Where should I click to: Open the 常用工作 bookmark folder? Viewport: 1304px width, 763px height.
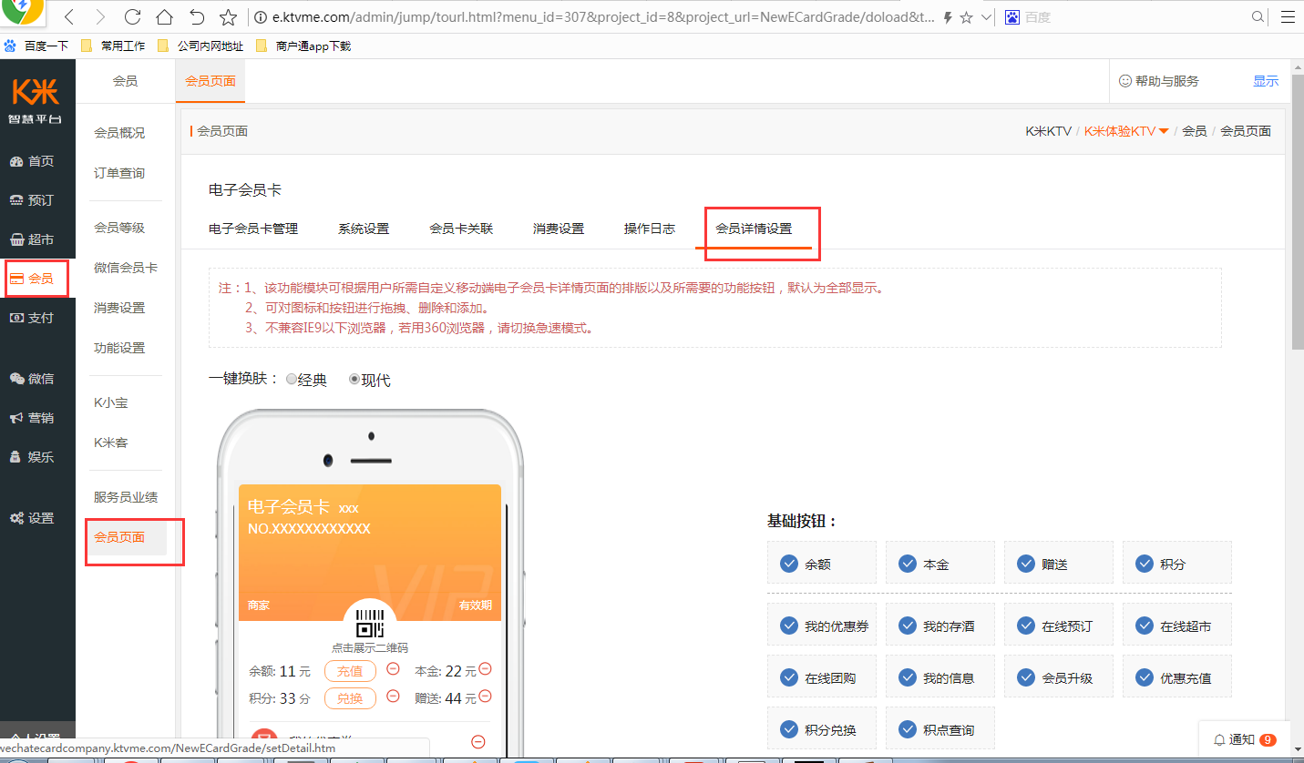(x=113, y=46)
